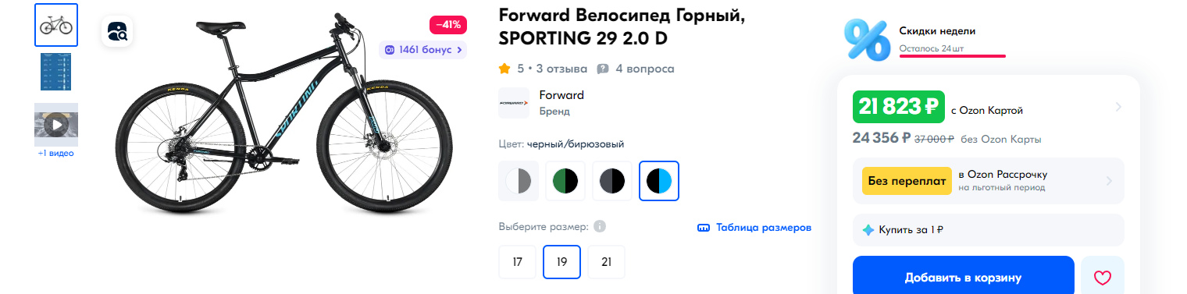Select the size chart image thumbnail
The height and width of the screenshot is (294, 1187).
[56, 72]
